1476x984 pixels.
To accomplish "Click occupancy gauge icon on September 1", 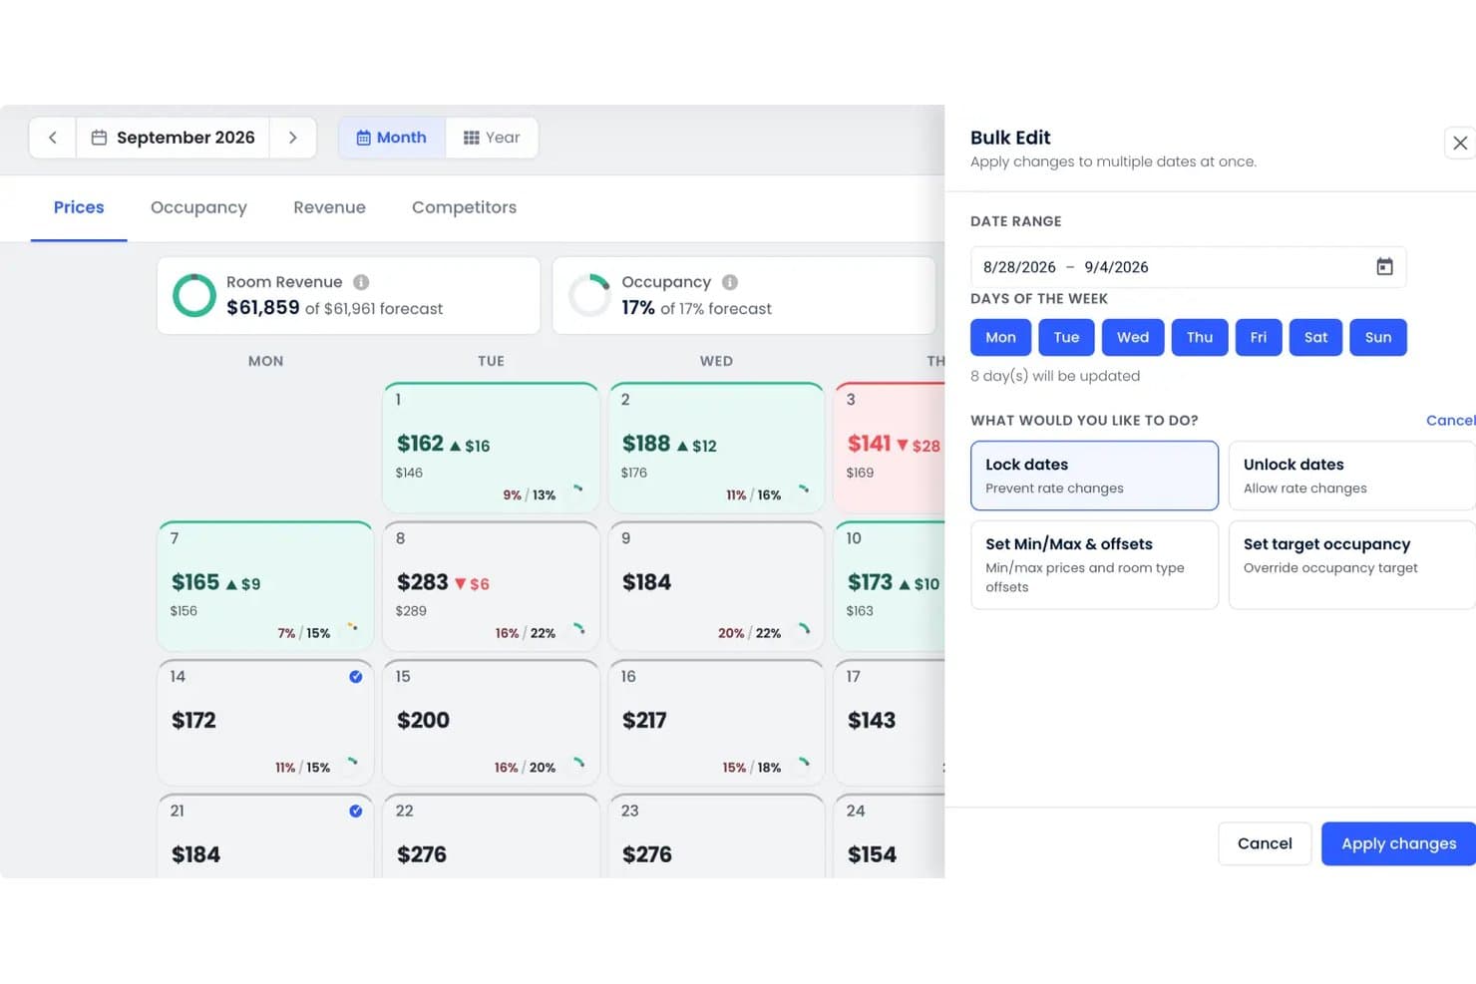I will (x=577, y=492).
